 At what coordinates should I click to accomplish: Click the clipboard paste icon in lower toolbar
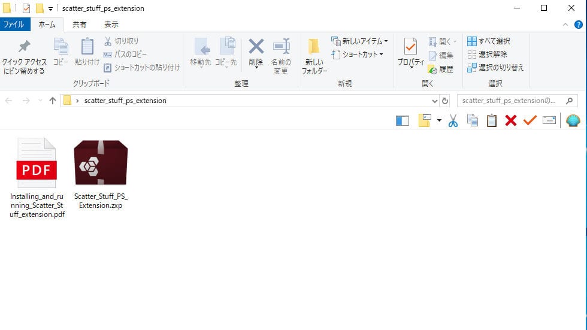pos(492,120)
